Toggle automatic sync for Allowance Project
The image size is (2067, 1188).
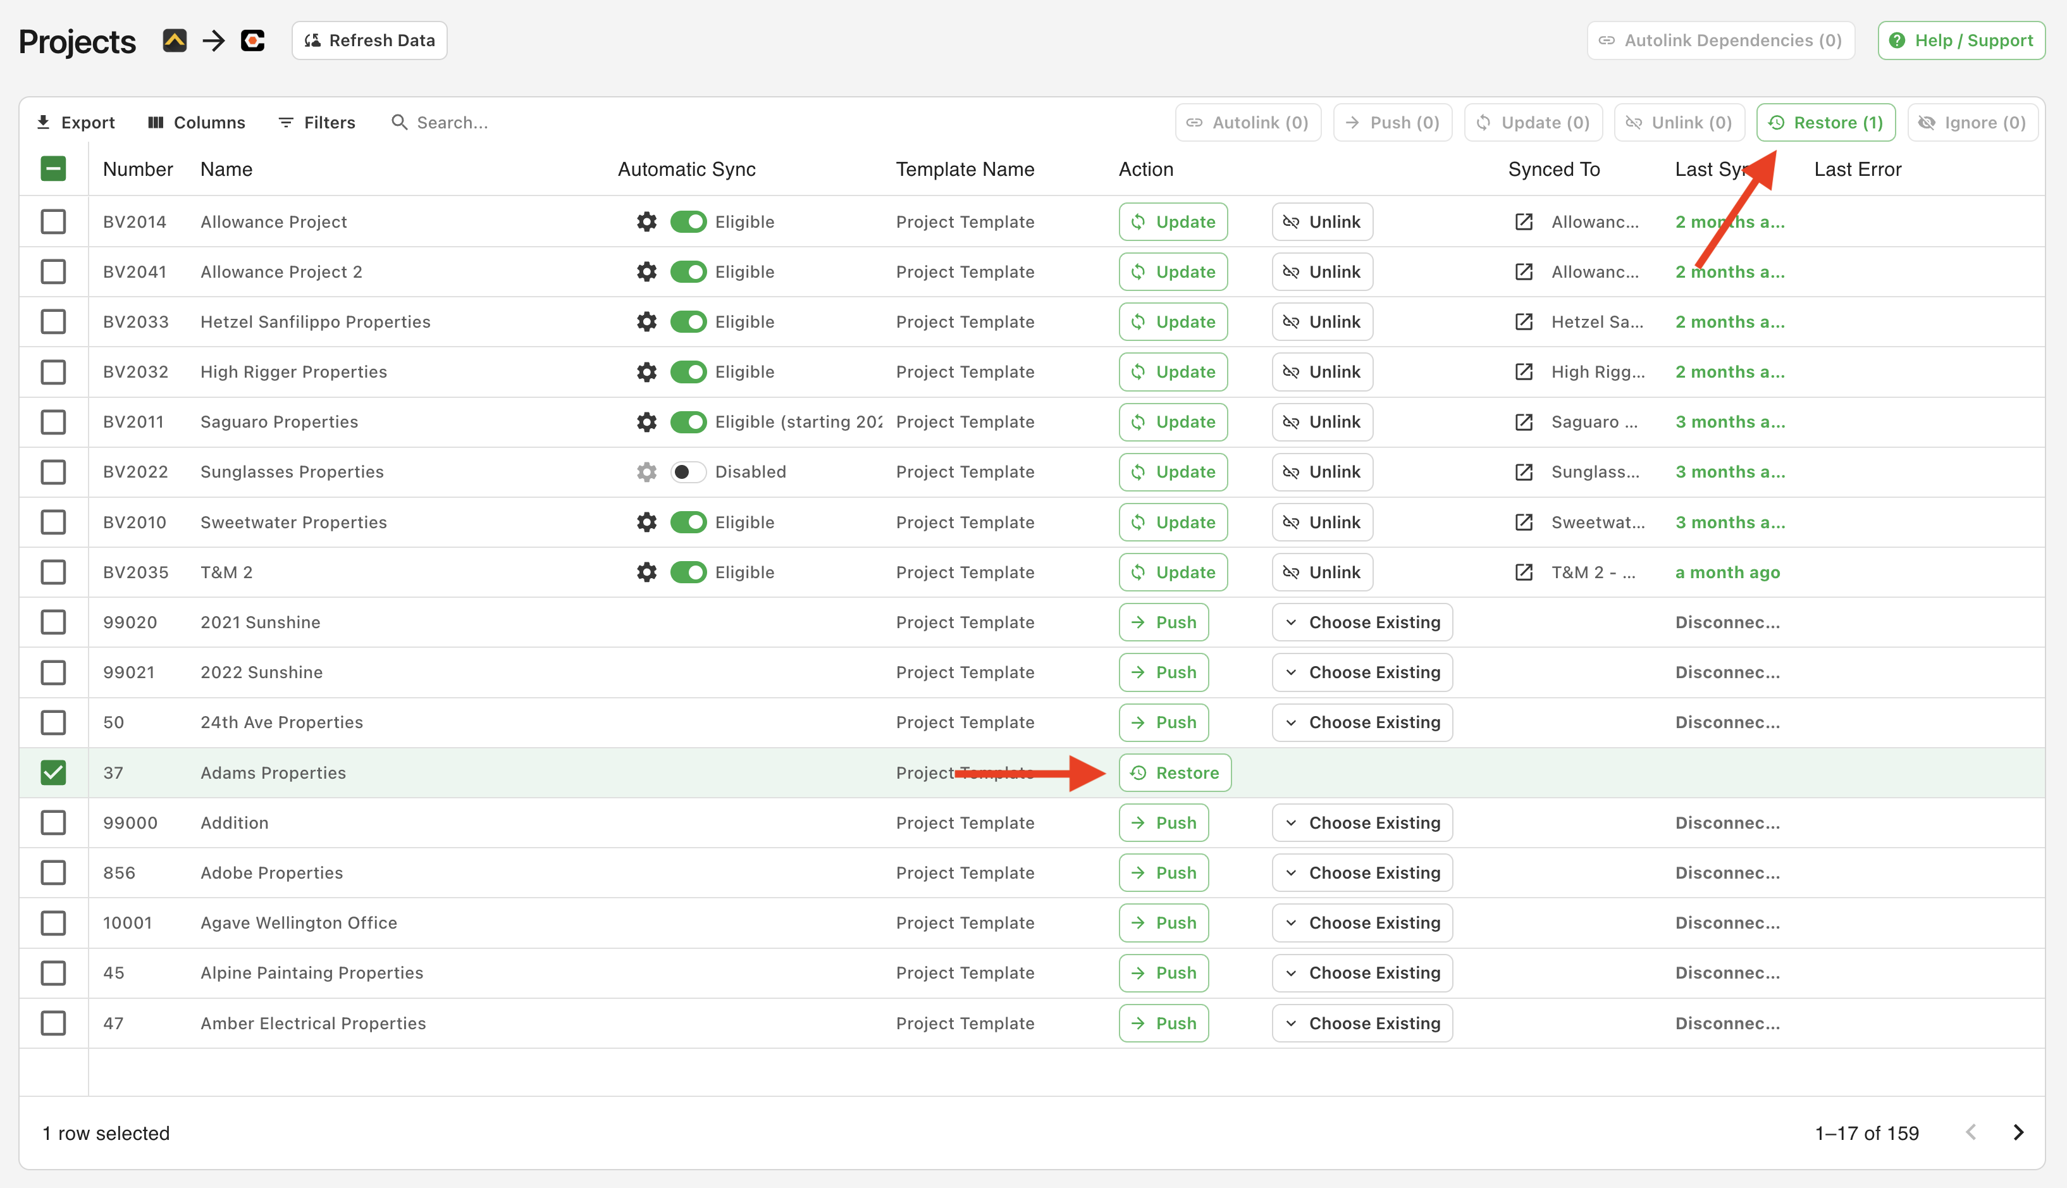tap(688, 222)
